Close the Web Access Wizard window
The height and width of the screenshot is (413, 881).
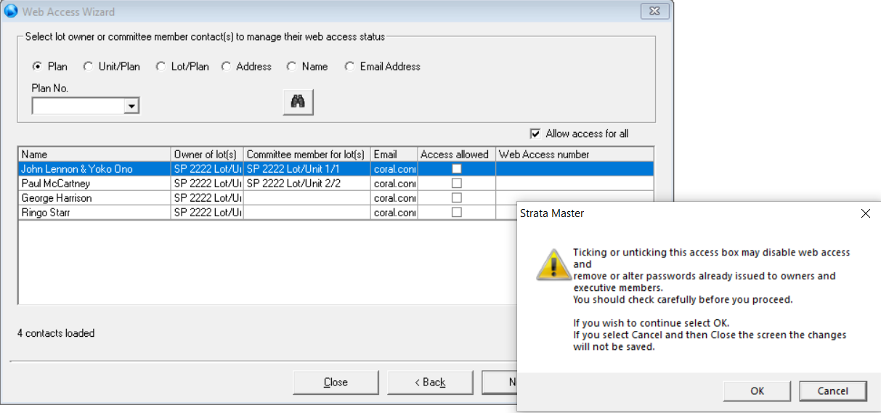click(654, 11)
